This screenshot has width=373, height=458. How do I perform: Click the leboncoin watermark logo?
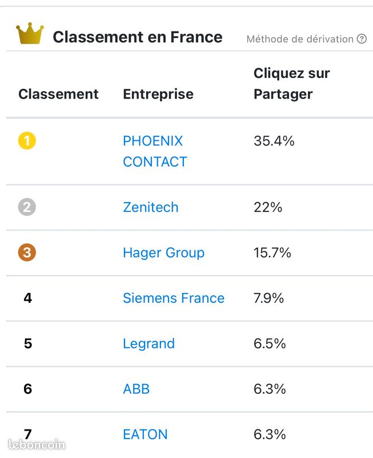pos(37,445)
